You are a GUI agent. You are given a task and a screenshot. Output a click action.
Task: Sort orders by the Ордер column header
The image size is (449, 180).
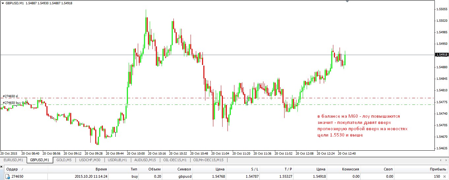pyautogui.click(x=26, y=169)
